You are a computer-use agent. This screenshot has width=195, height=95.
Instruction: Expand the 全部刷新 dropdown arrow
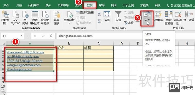coord(69,23)
